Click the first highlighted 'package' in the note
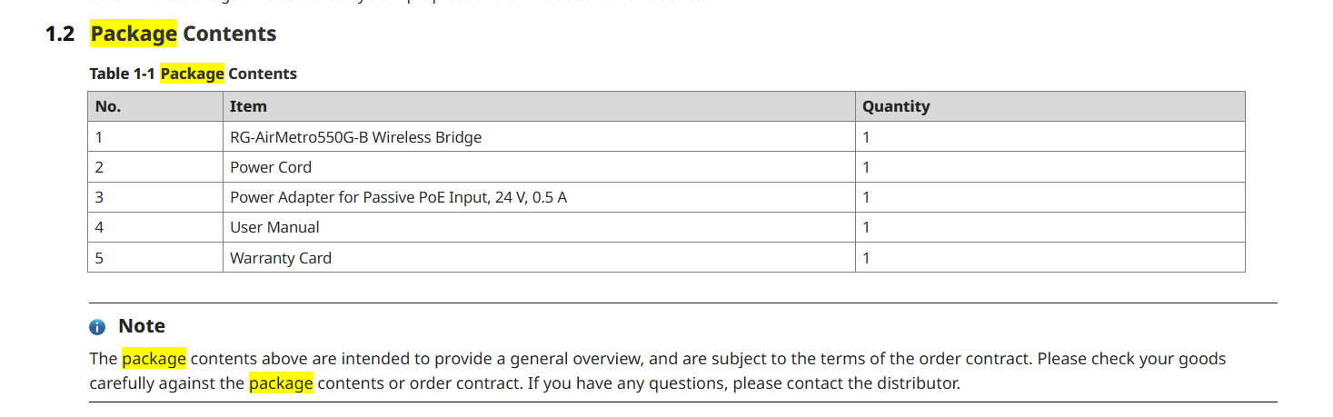Screen dimensions: 1333x417 [x=154, y=359]
